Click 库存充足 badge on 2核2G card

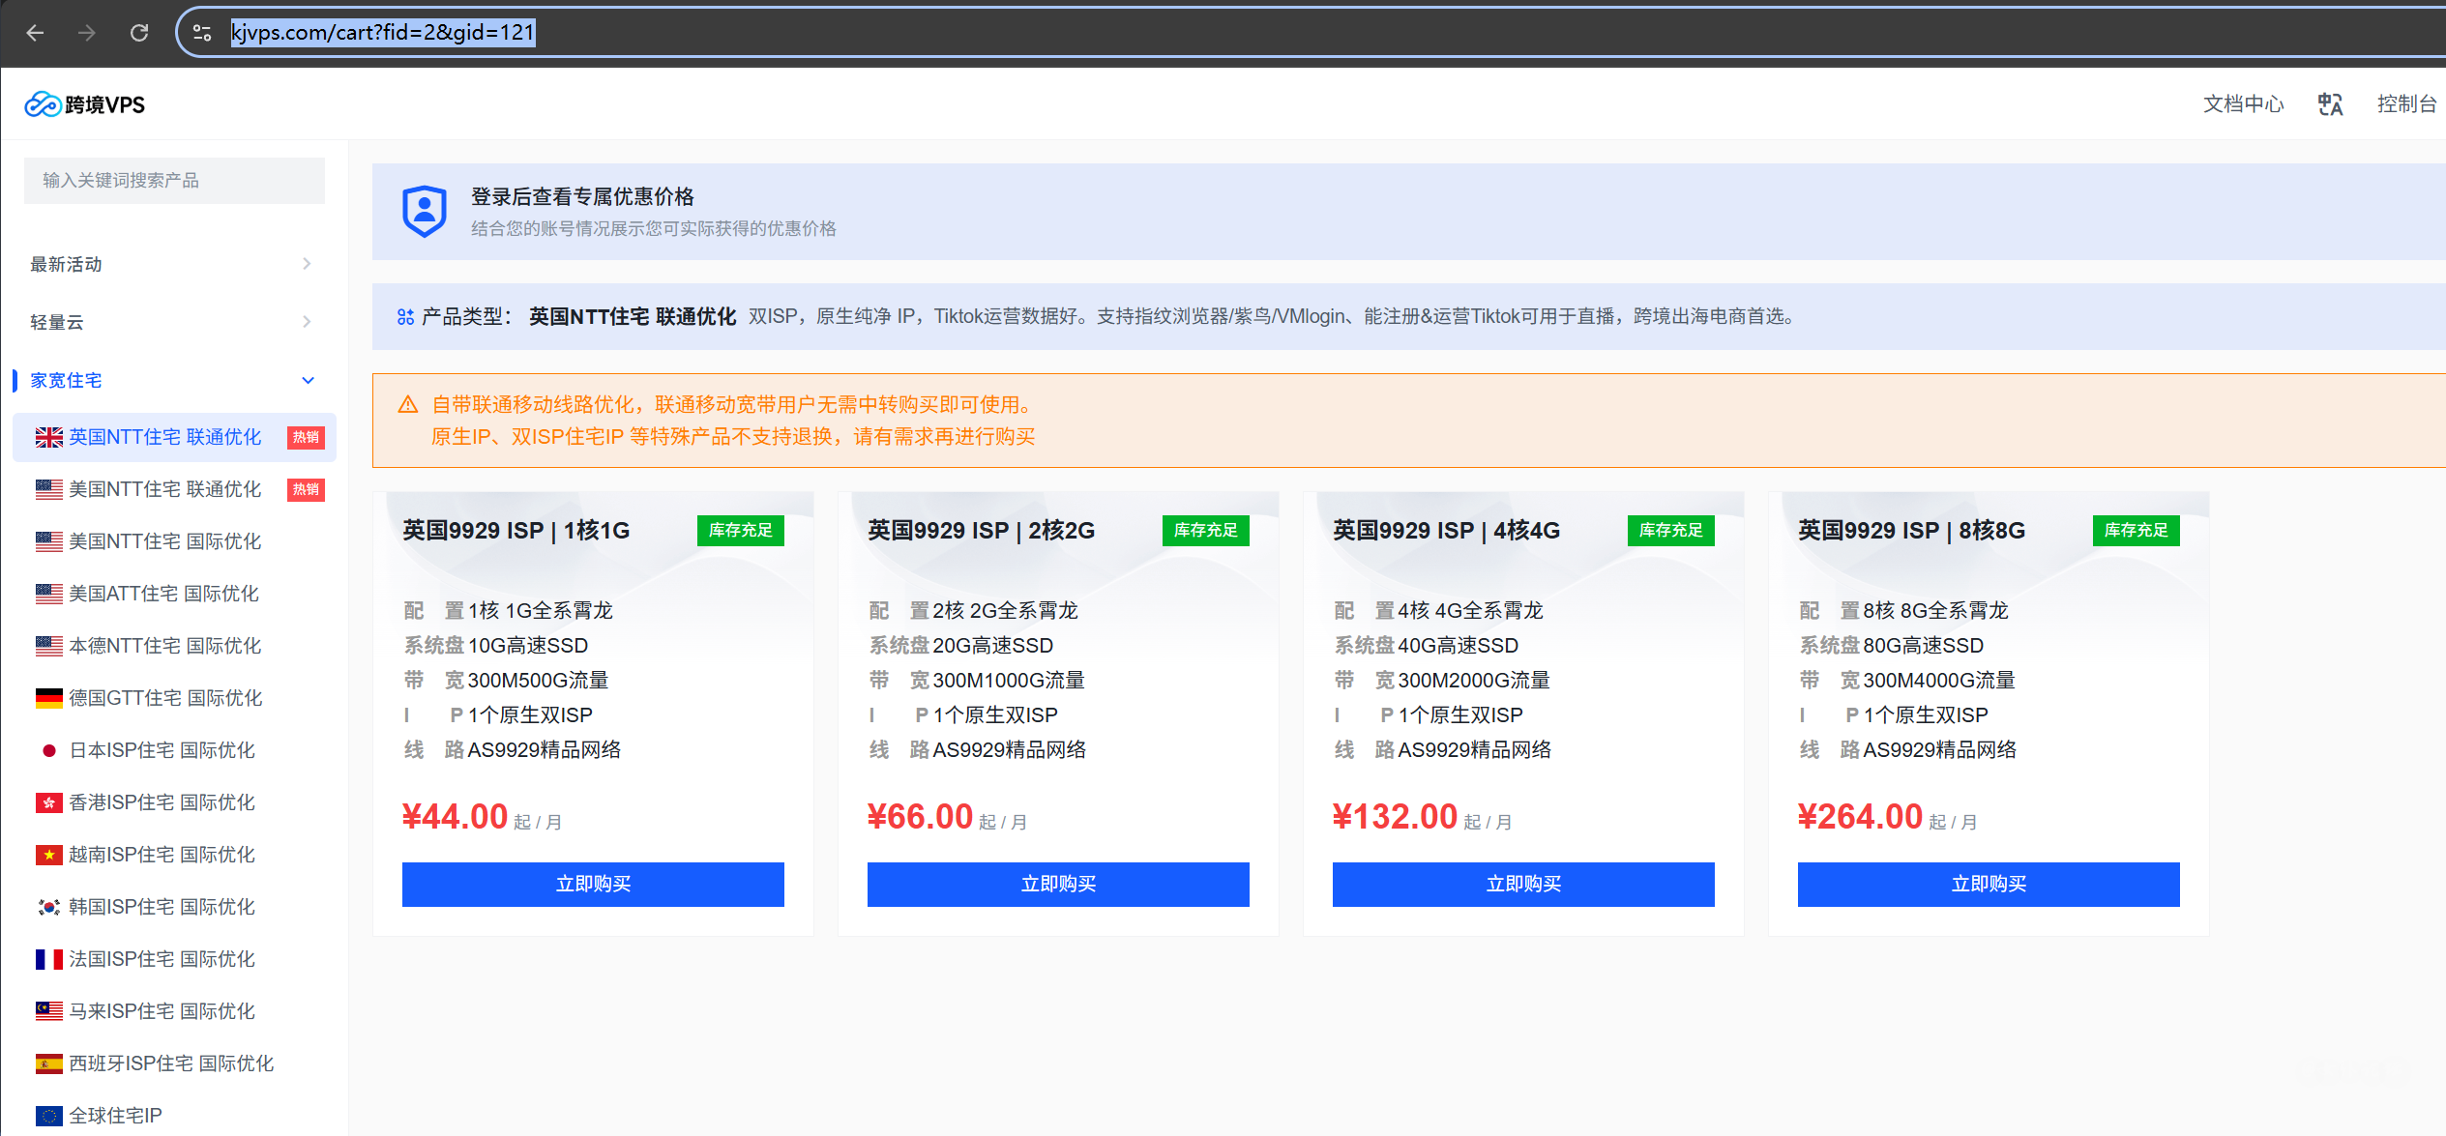[x=1205, y=530]
